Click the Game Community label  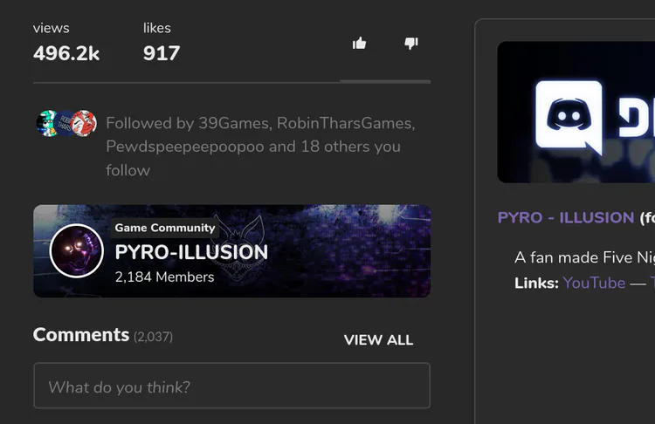click(x=165, y=228)
